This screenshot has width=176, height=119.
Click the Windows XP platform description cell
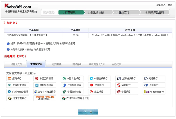click(x=130, y=35)
